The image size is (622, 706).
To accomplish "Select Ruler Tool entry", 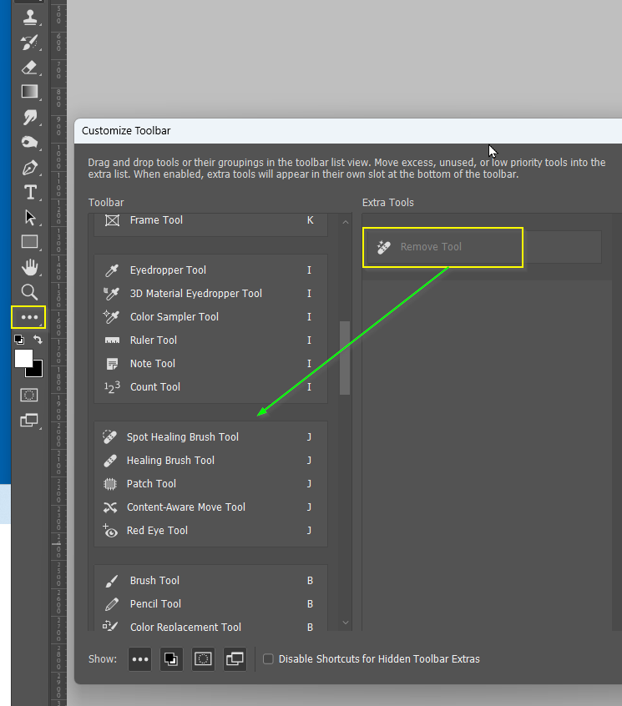I will (210, 340).
